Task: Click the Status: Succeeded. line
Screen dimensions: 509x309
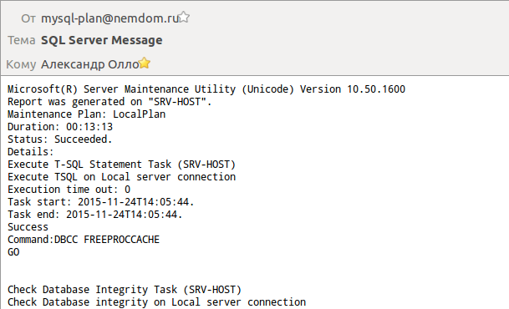Action: pyautogui.click(x=60, y=139)
